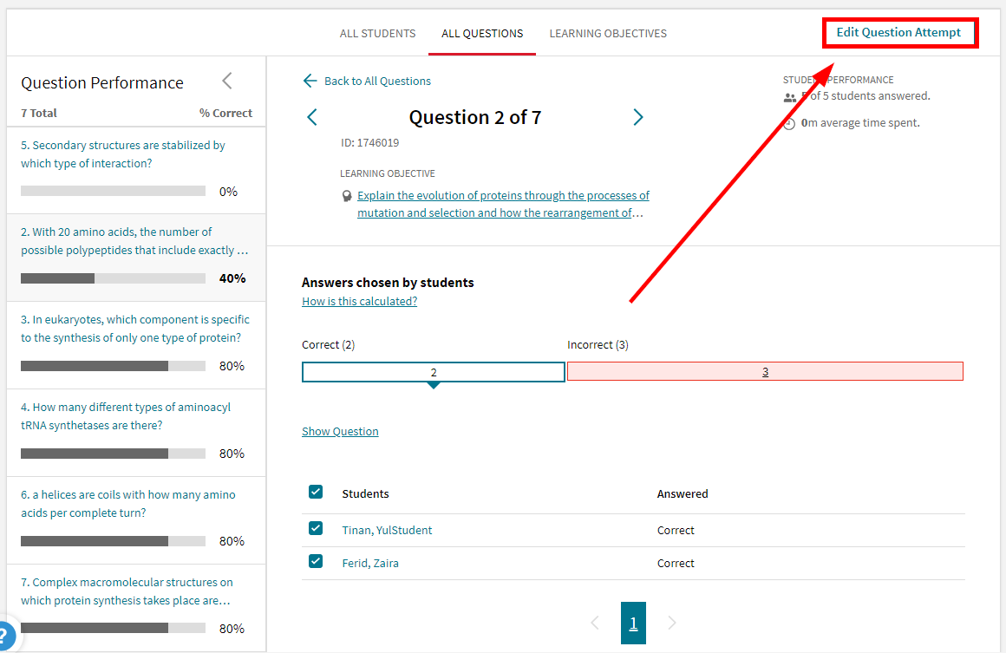The height and width of the screenshot is (653, 1006).
Task: Click the back arrow to All Questions
Action: [x=310, y=81]
